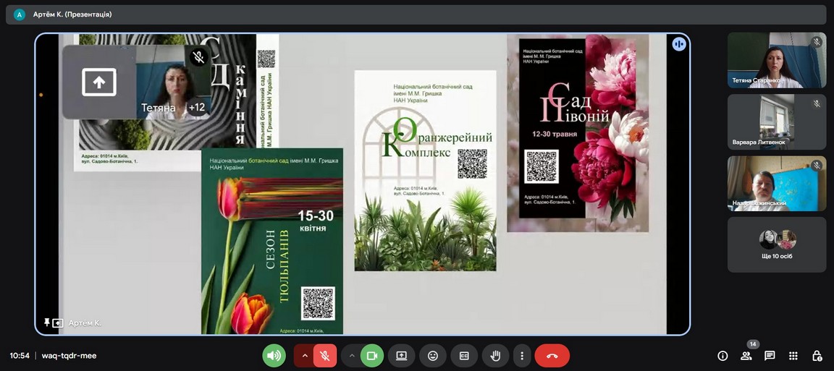Open the 'Ще 10 осіб' tile
The width and height of the screenshot is (834, 371).
click(777, 244)
